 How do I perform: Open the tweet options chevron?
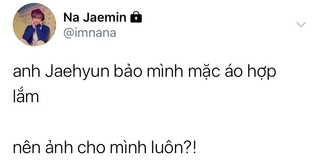tap(301, 25)
